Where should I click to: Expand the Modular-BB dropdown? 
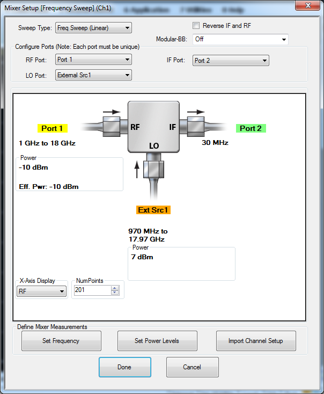240,39
